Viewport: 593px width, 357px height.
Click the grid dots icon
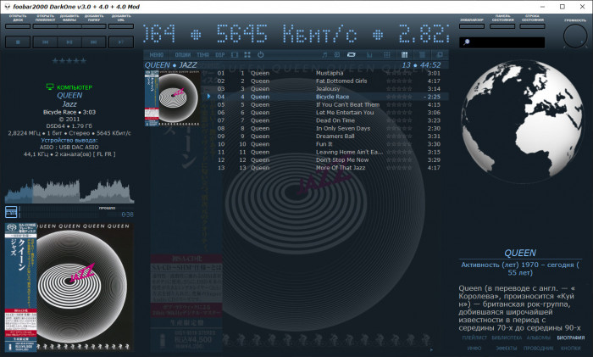[387, 55]
